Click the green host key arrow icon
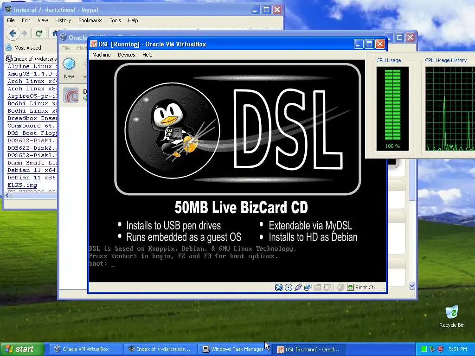This screenshot has width=475, height=356. click(351, 287)
